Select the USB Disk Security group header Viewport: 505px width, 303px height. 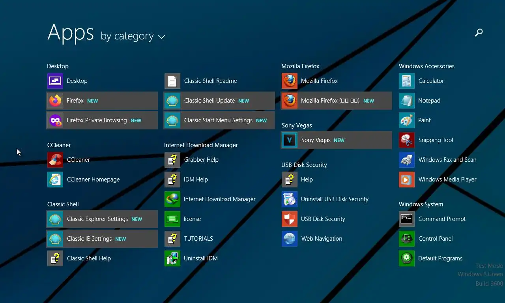coord(304,165)
